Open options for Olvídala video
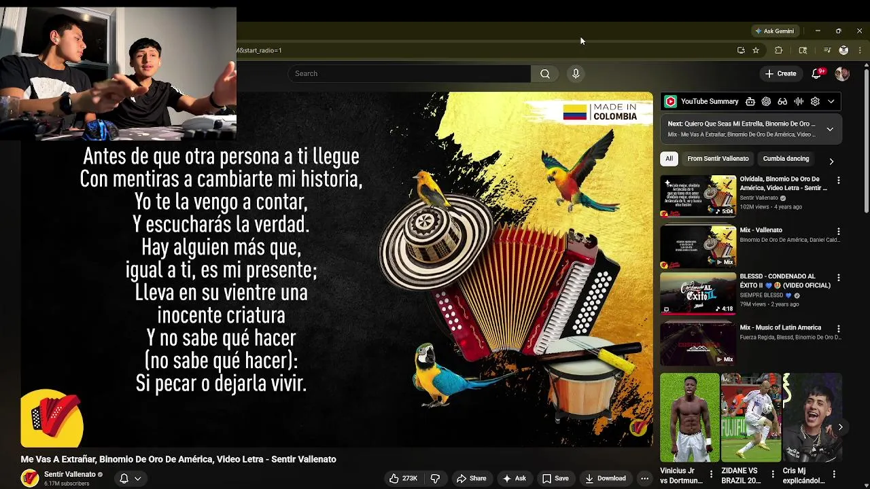This screenshot has height=489, width=870. click(839, 181)
